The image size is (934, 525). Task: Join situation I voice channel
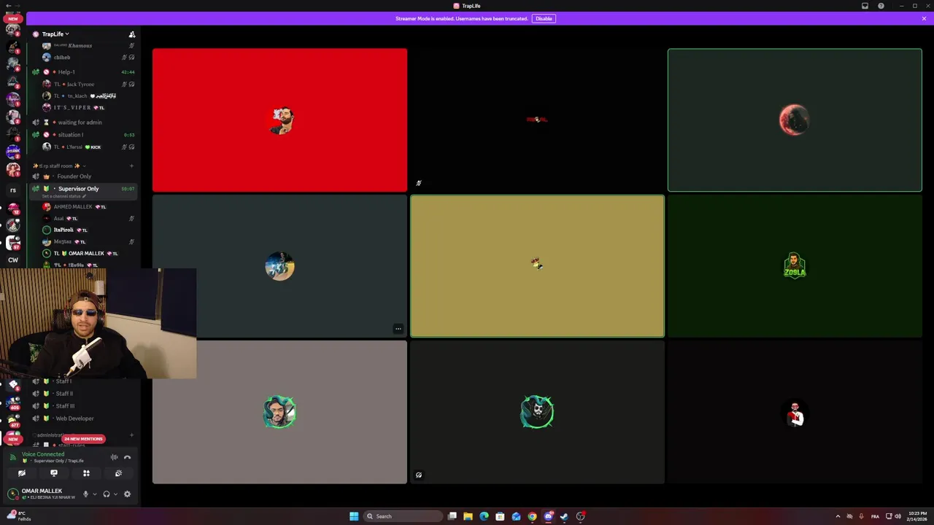(x=82, y=135)
